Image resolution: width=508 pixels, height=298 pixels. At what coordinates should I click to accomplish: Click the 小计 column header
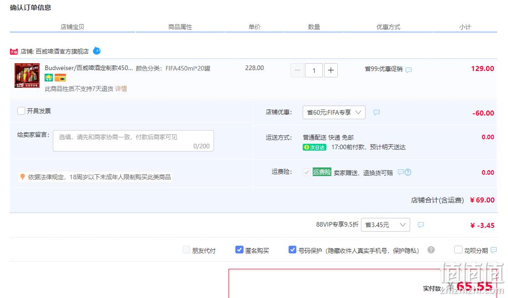(465, 27)
